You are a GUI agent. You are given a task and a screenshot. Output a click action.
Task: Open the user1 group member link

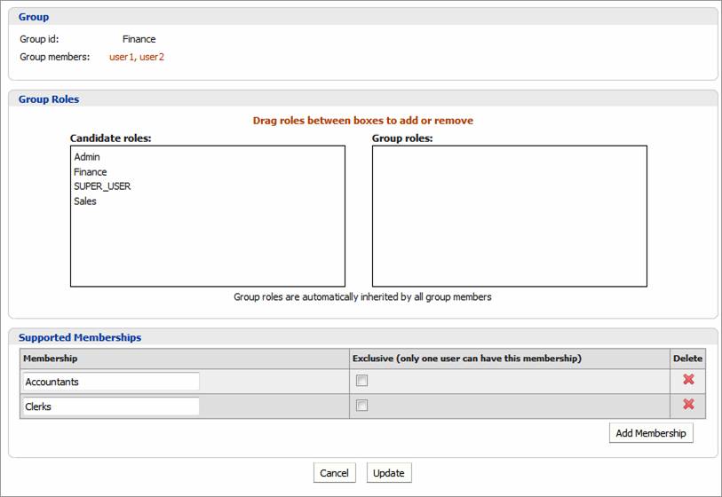point(122,57)
